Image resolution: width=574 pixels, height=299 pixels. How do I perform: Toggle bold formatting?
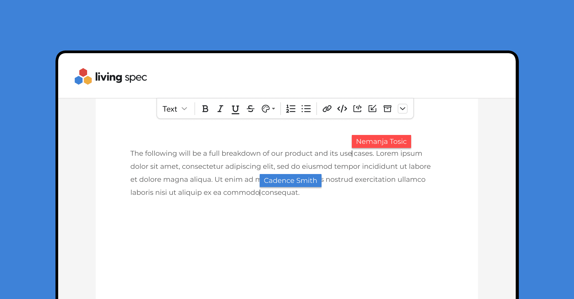click(x=205, y=109)
